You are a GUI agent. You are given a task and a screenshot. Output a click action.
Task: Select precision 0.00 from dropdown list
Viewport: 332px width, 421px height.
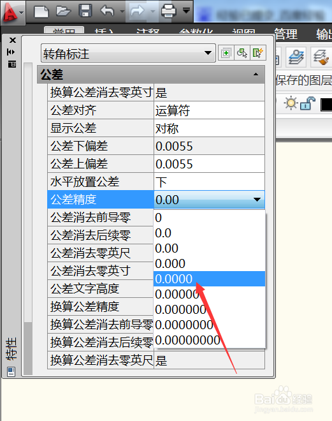pyautogui.click(x=210, y=248)
